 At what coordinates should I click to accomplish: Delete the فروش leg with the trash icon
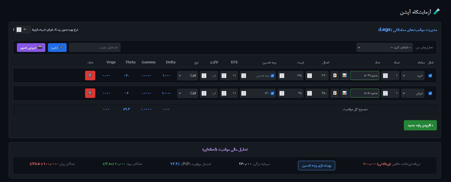90,93
